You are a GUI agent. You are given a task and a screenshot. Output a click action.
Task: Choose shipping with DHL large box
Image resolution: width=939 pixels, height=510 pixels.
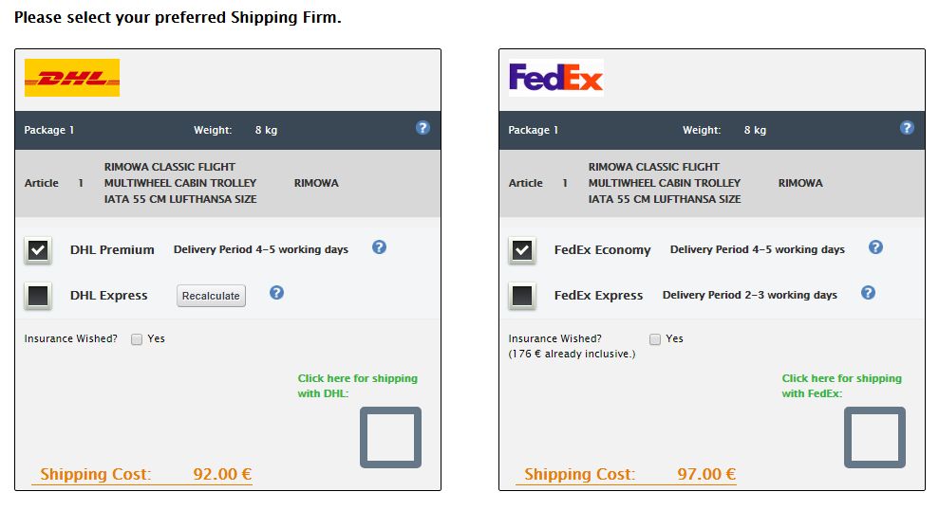click(x=390, y=438)
